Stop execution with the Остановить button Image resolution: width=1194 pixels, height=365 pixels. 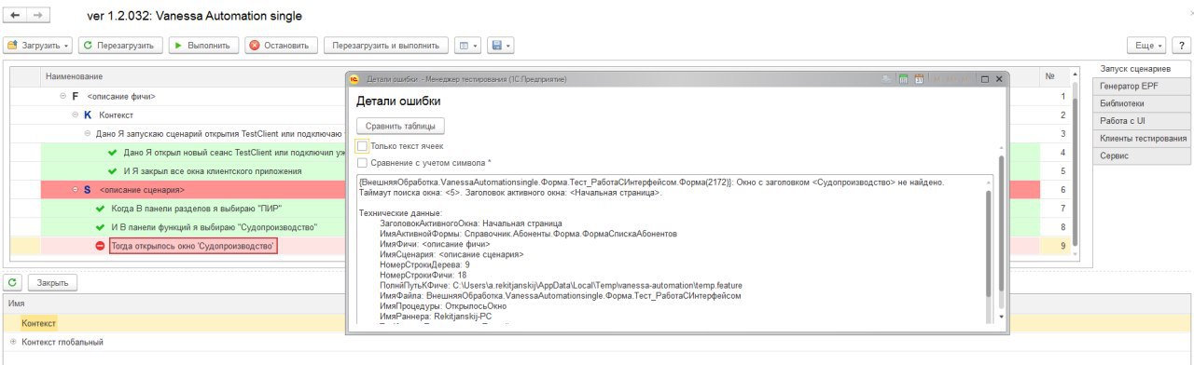pos(282,45)
